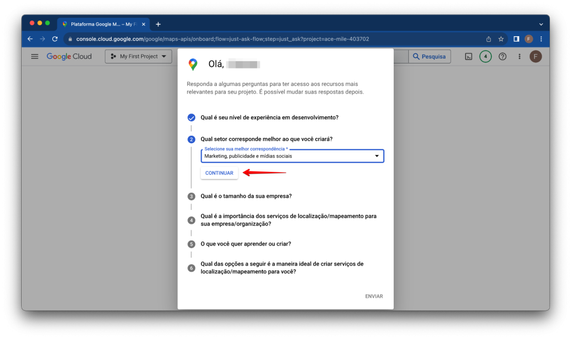
Task: Select step 3 company size question
Action: (x=246, y=196)
